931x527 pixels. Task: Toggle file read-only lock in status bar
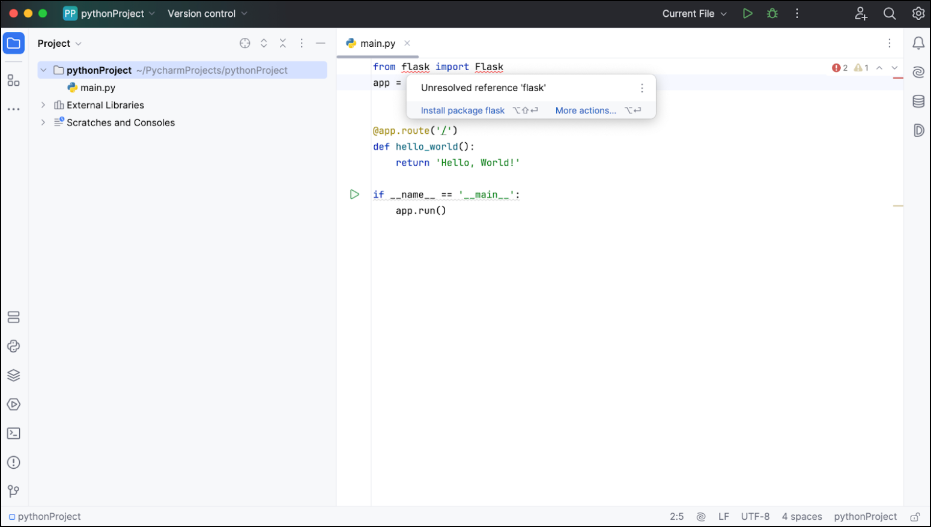[915, 517]
